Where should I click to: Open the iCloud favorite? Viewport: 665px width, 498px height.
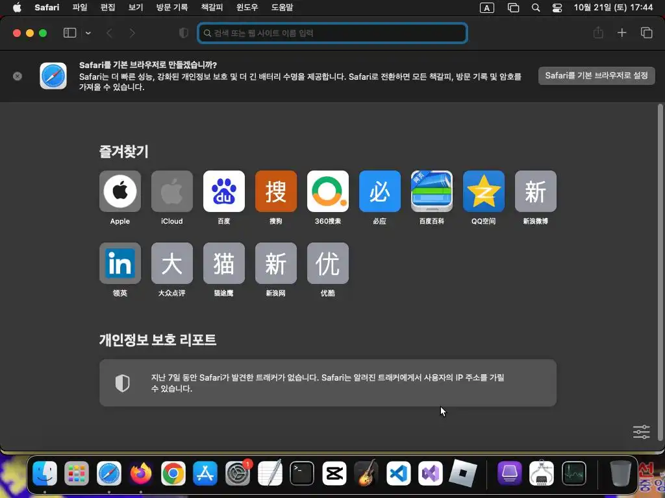tap(171, 191)
